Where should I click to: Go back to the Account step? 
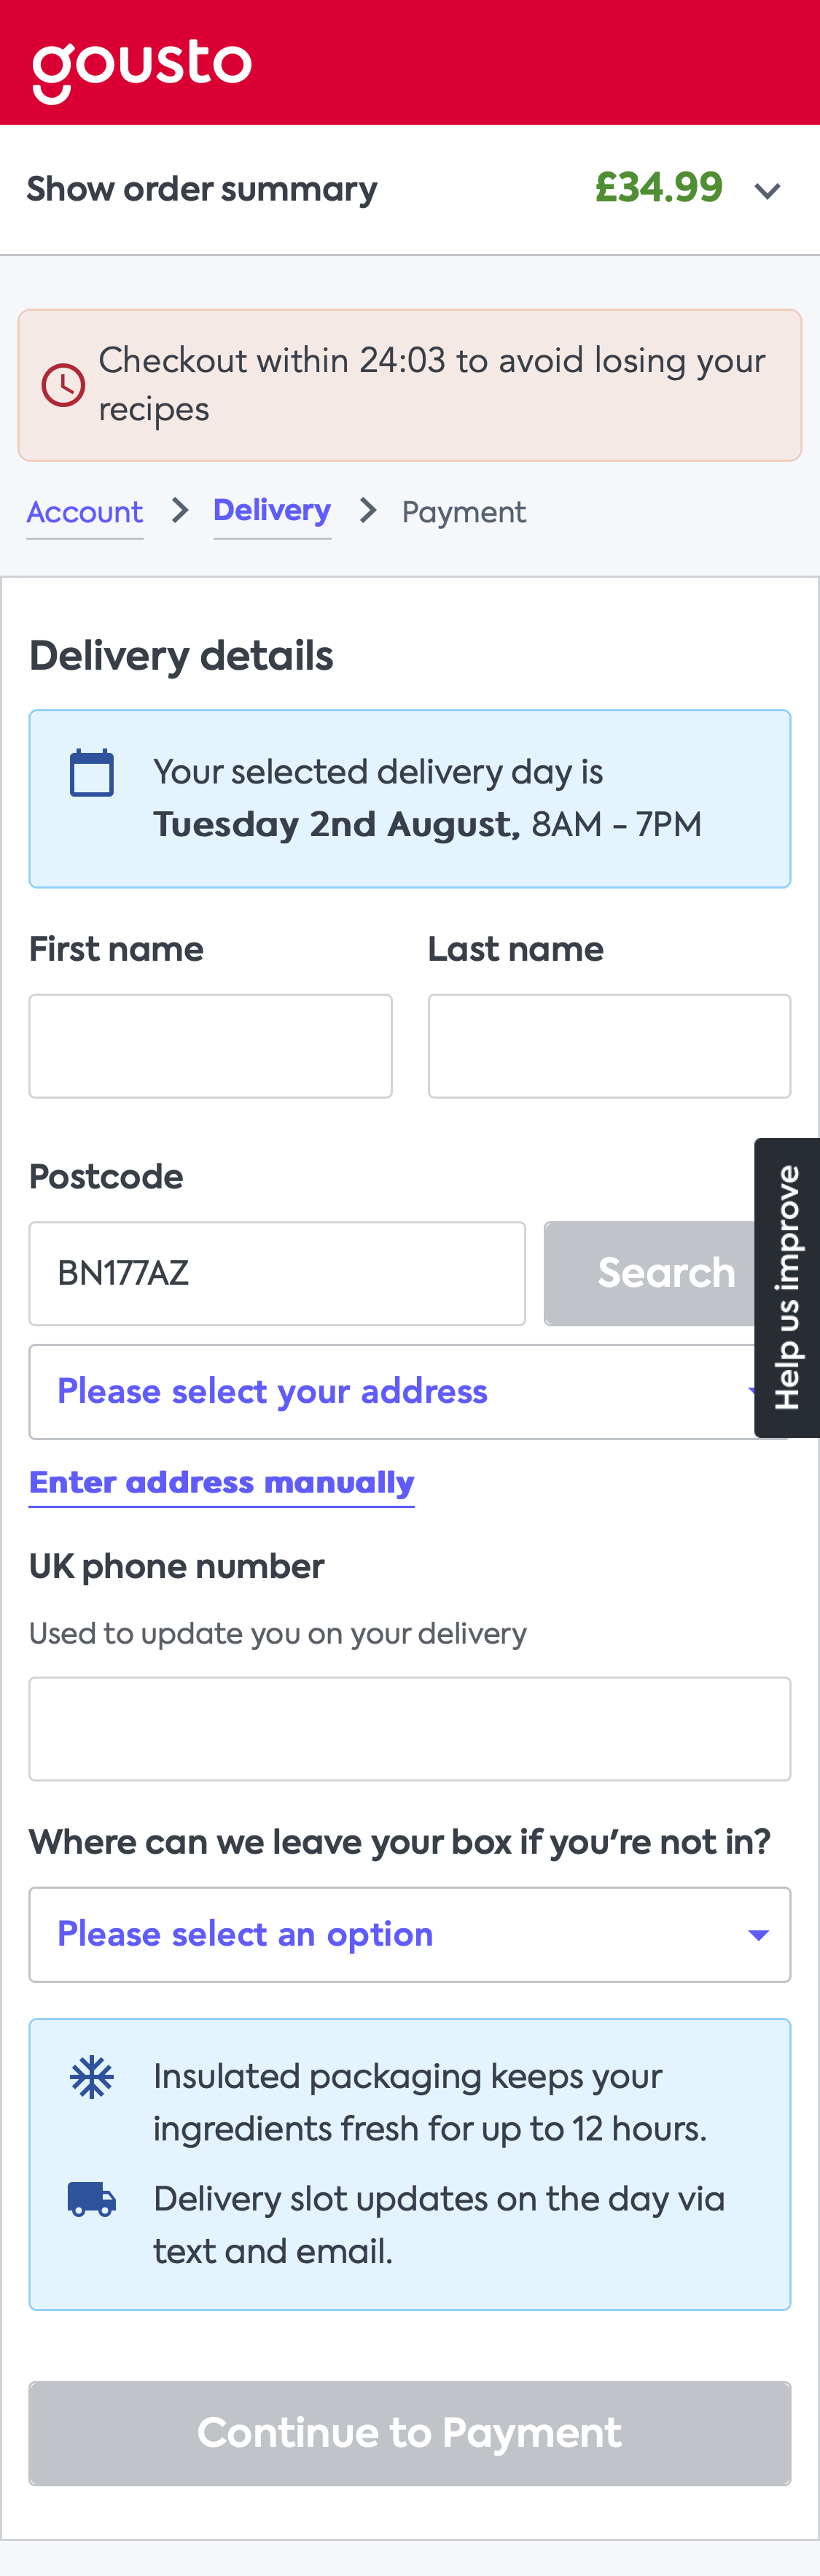coord(85,511)
